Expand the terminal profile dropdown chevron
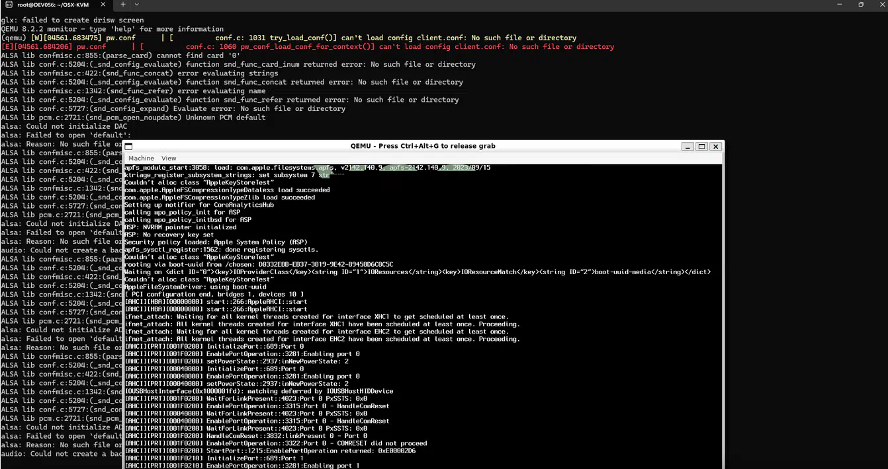 tap(137, 5)
